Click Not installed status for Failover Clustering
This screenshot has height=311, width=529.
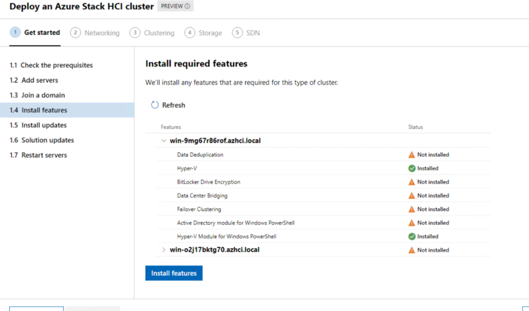(433, 210)
